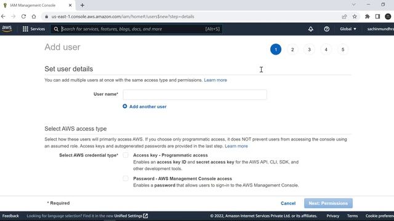Click the search magnifier icon
The image size is (394, 221).
56,29
